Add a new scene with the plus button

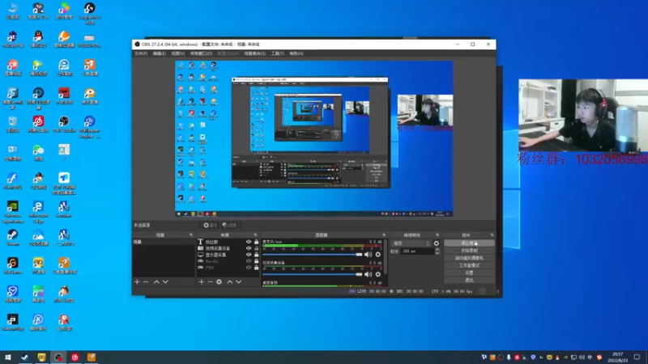coord(137,281)
